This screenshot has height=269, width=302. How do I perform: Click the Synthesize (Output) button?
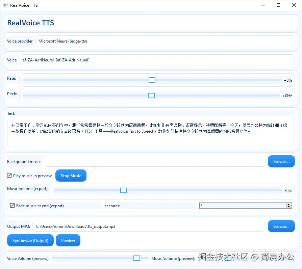pyautogui.click(x=30, y=240)
